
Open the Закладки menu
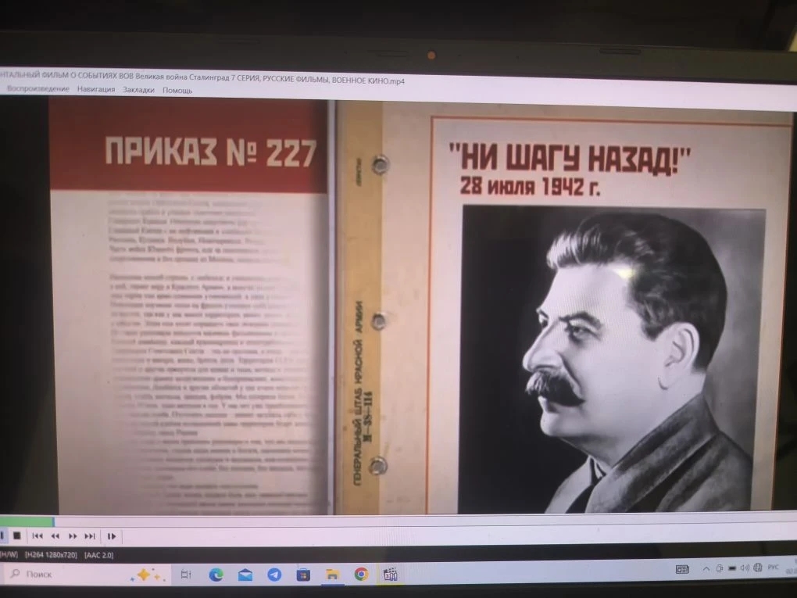(138, 90)
